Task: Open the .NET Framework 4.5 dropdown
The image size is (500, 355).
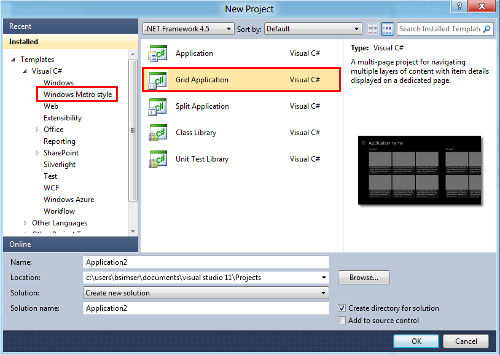Action: 189,29
